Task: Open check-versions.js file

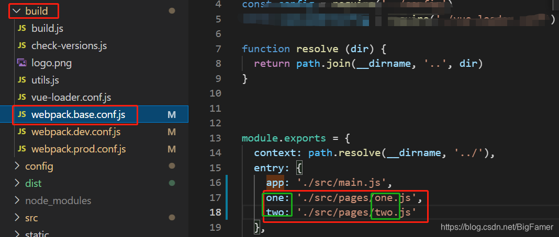Action: [x=69, y=46]
